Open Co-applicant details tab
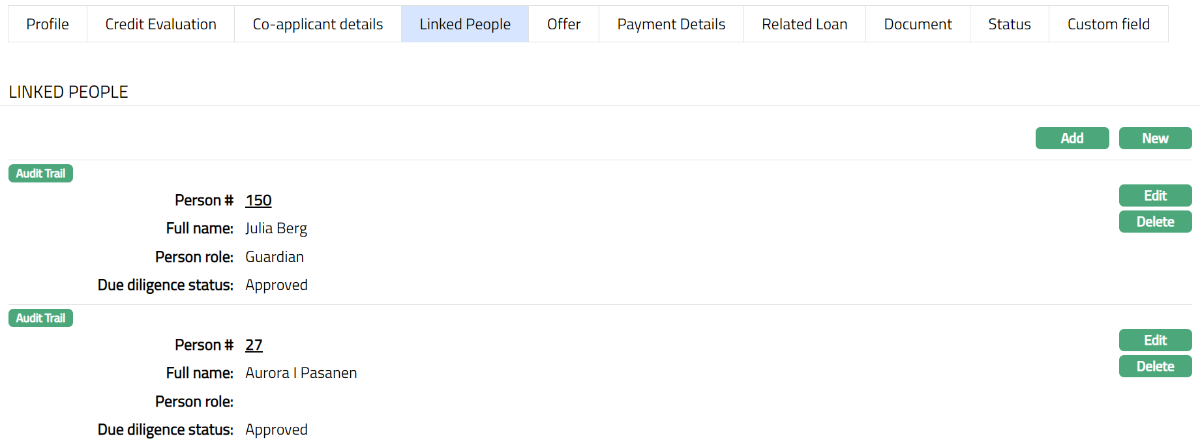 tap(318, 24)
